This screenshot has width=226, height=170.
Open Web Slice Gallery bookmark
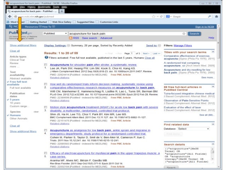[60, 22]
